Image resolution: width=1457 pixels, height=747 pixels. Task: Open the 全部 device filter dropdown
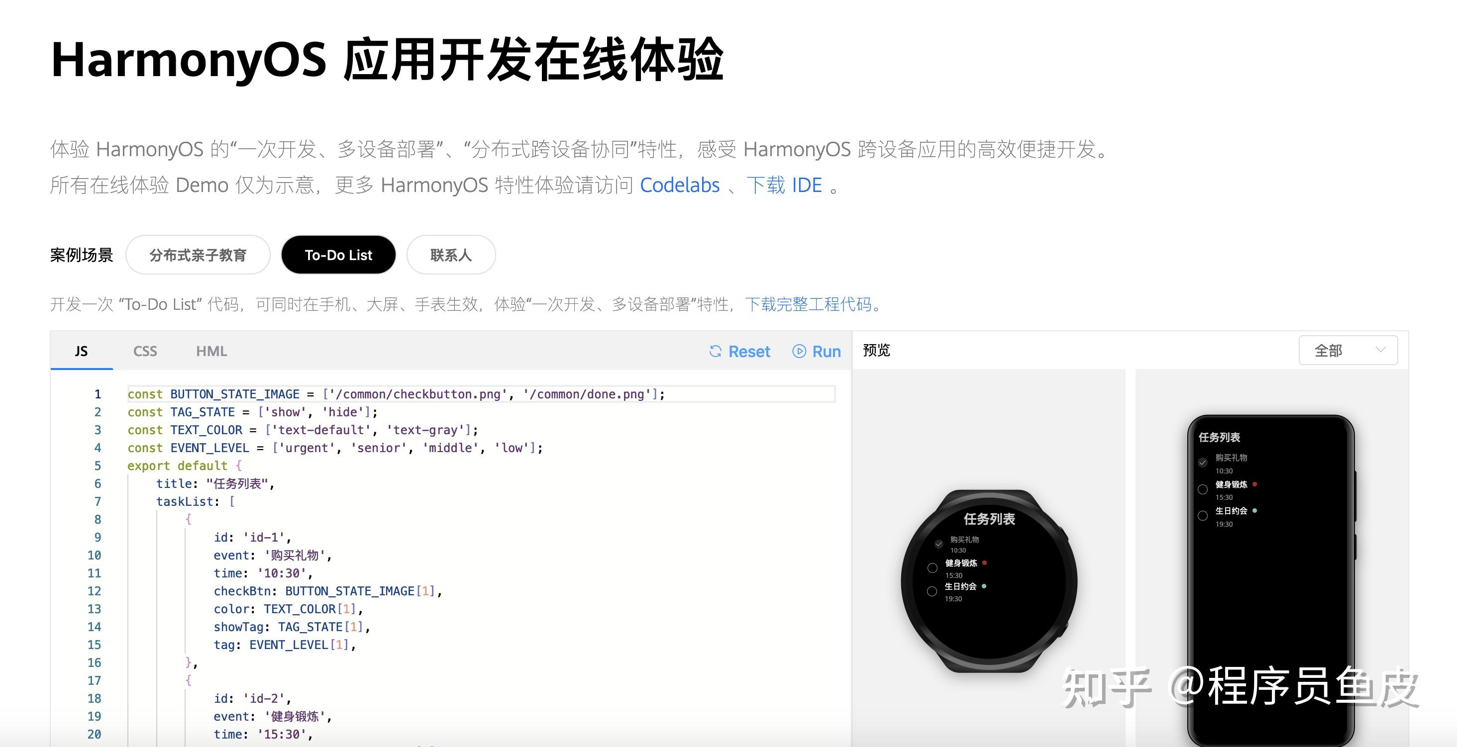click(x=1348, y=351)
